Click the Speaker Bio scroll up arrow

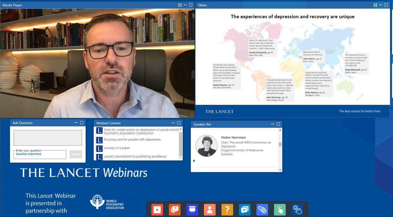[280, 130]
